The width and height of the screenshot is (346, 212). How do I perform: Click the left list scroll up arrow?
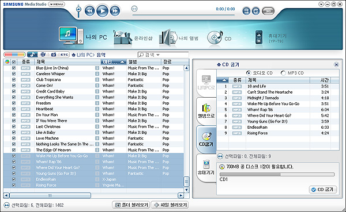pyautogui.click(x=186, y=68)
